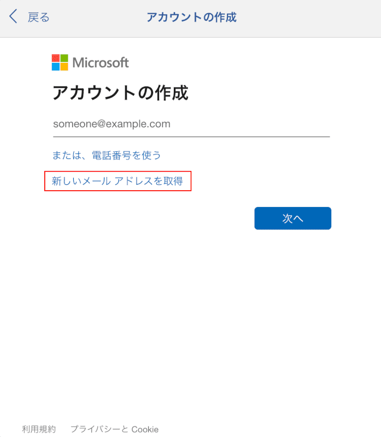
Task: Open the 利用規約 footer link
Action: [x=39, y=429]
